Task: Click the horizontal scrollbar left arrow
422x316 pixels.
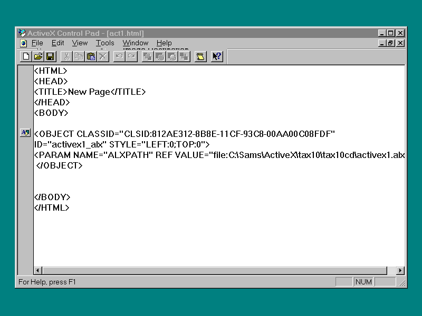Action: click(38, 271)
